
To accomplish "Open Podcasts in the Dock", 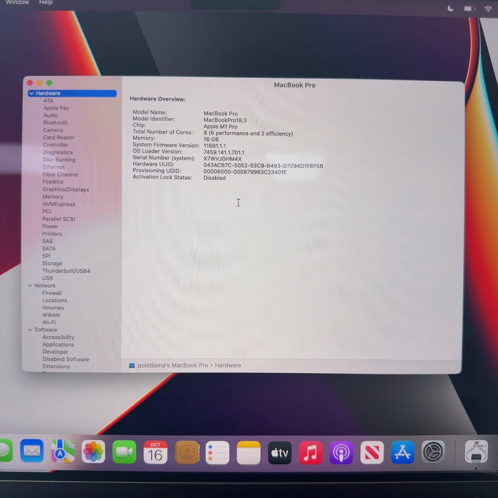I will click(341, 453).
